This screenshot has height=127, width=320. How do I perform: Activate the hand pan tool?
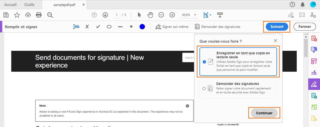150,15
